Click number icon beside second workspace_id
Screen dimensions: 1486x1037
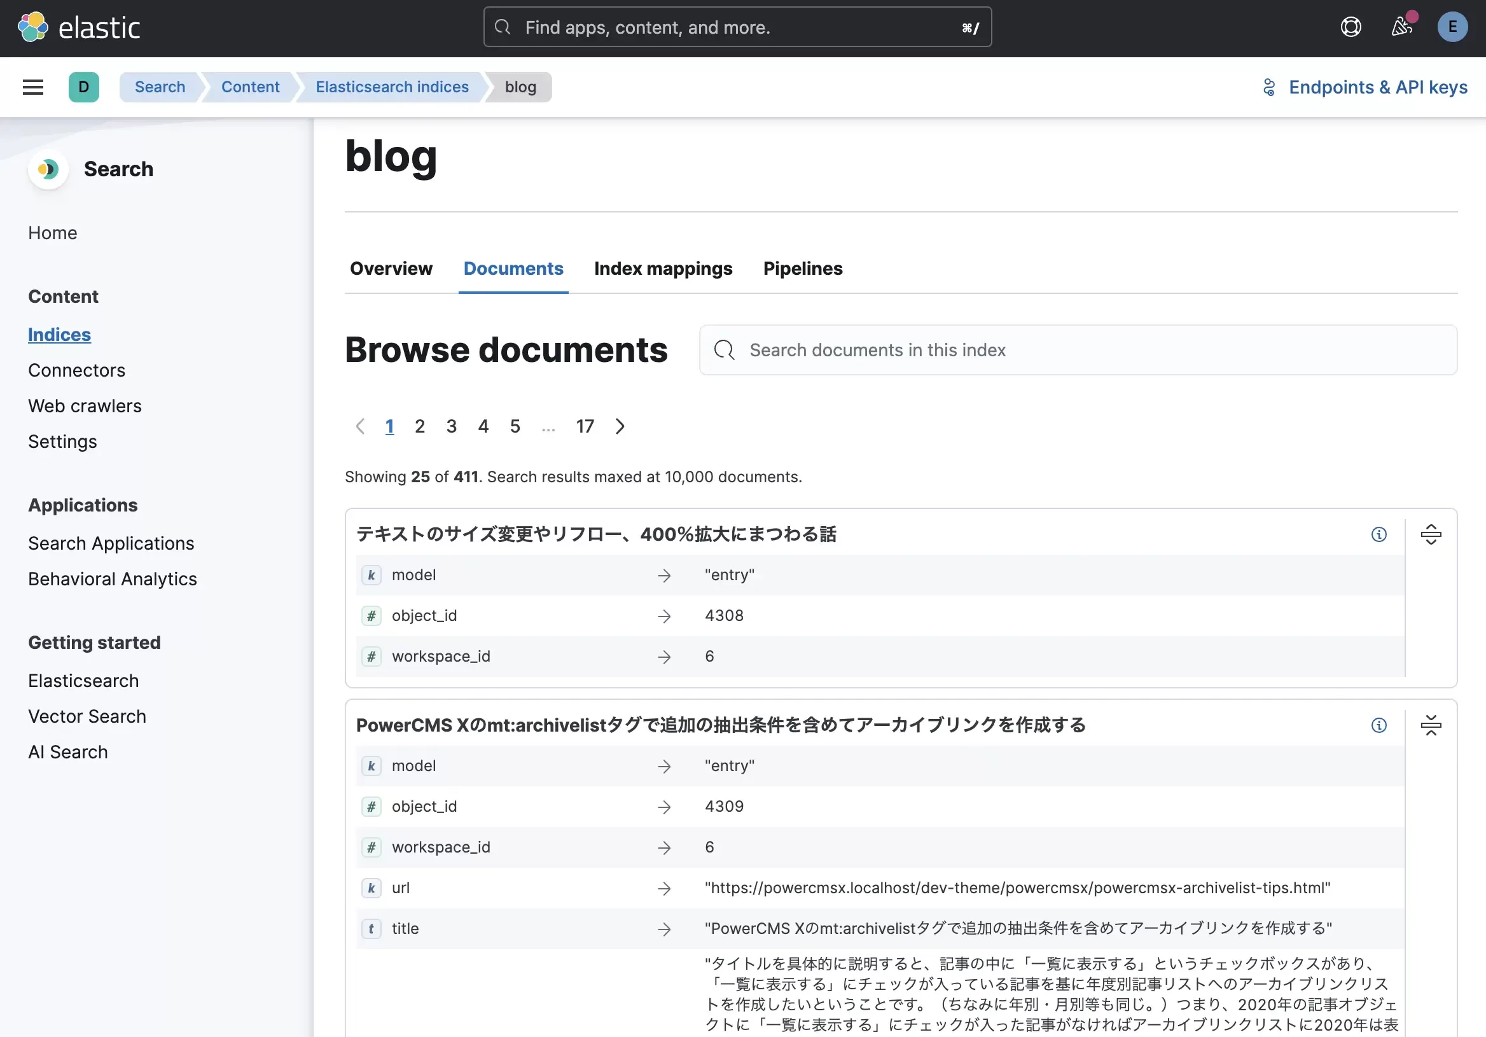pos(371,847)
